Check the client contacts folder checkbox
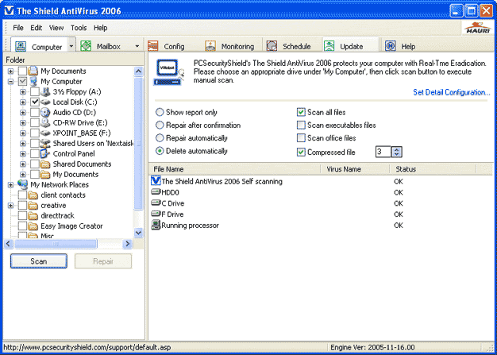 click(x=22, y=195)
